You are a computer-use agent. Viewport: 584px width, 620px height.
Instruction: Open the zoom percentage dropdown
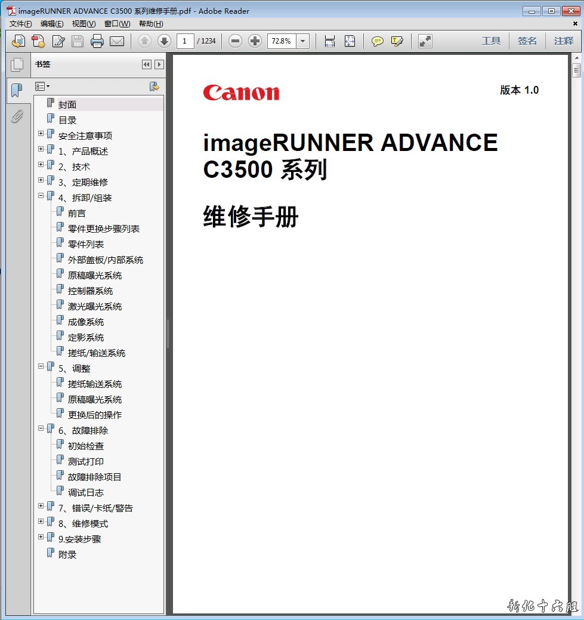[303, 41]
